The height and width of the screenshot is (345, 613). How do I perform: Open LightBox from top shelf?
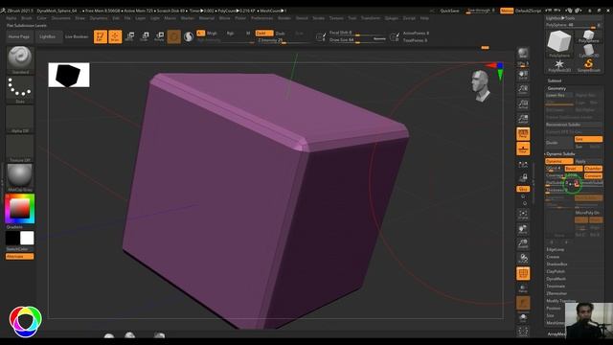48,36
